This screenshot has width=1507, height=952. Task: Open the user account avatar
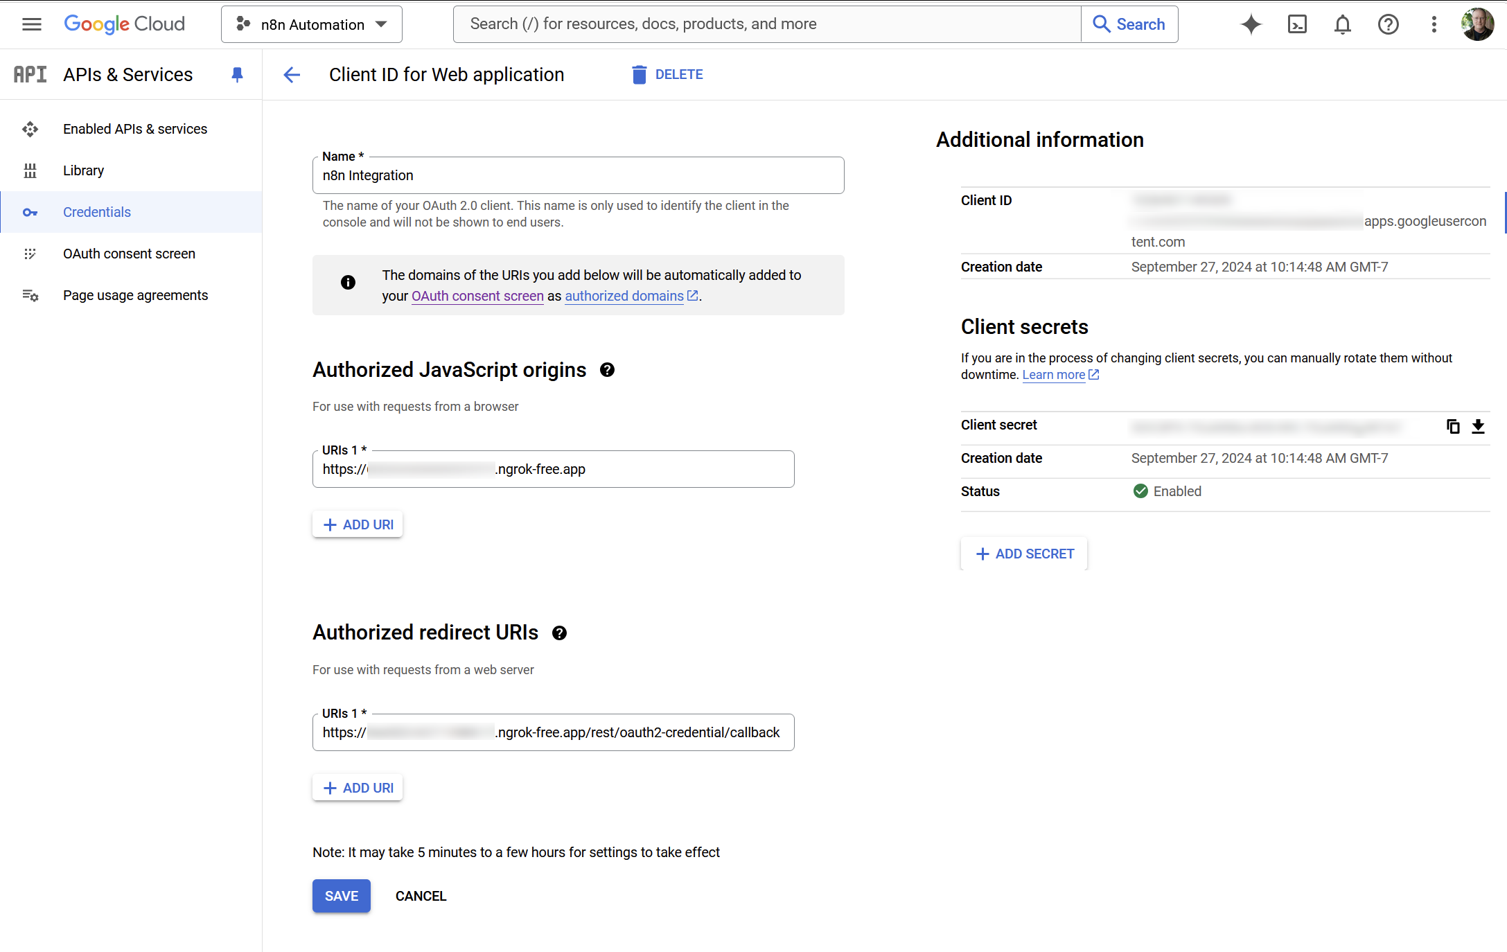1478,24
